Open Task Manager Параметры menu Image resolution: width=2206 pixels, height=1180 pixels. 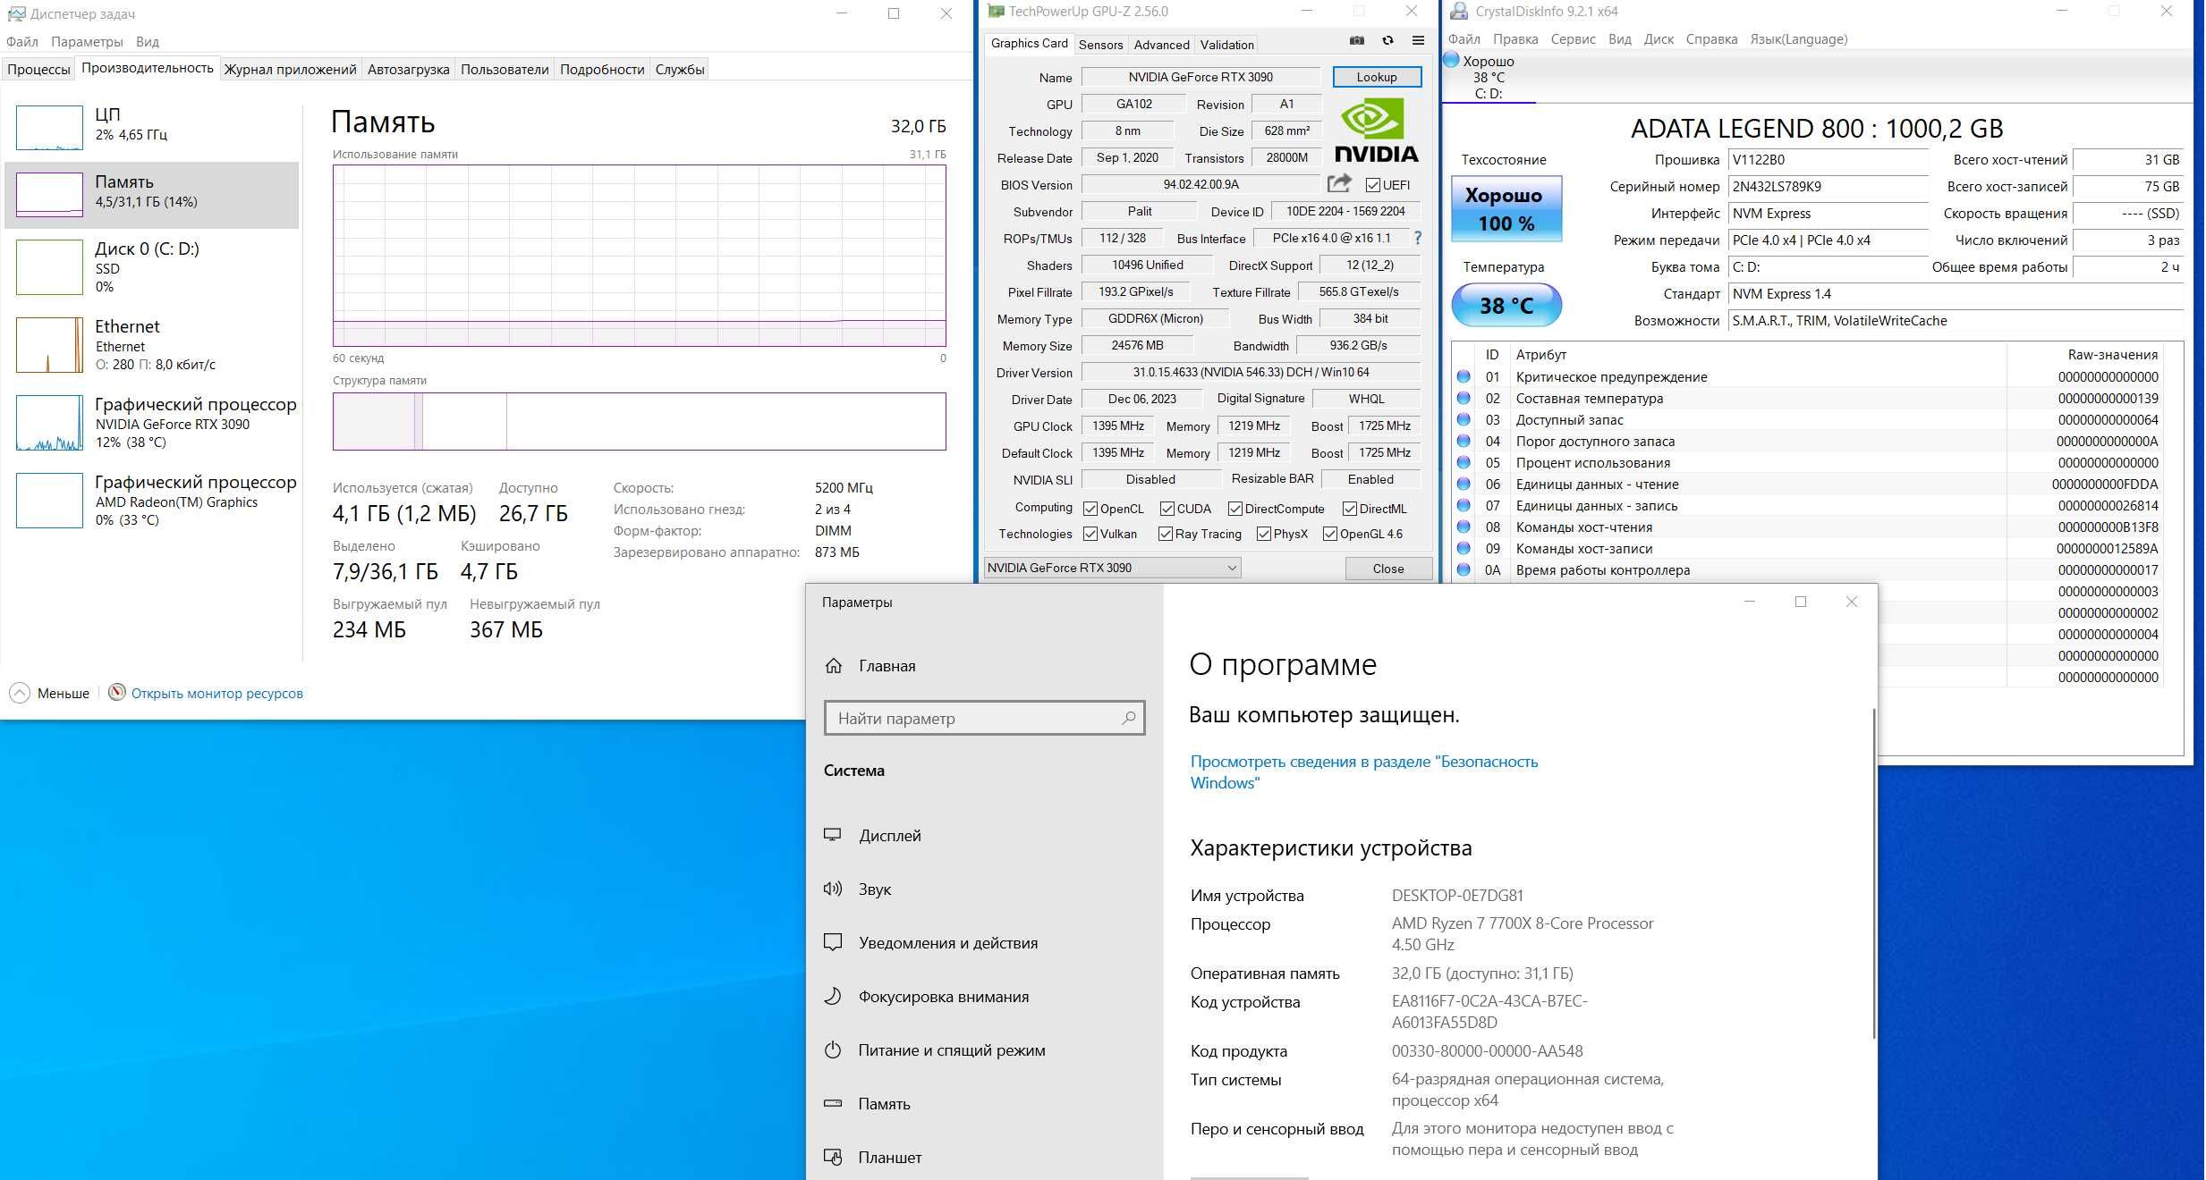[87, 41]
